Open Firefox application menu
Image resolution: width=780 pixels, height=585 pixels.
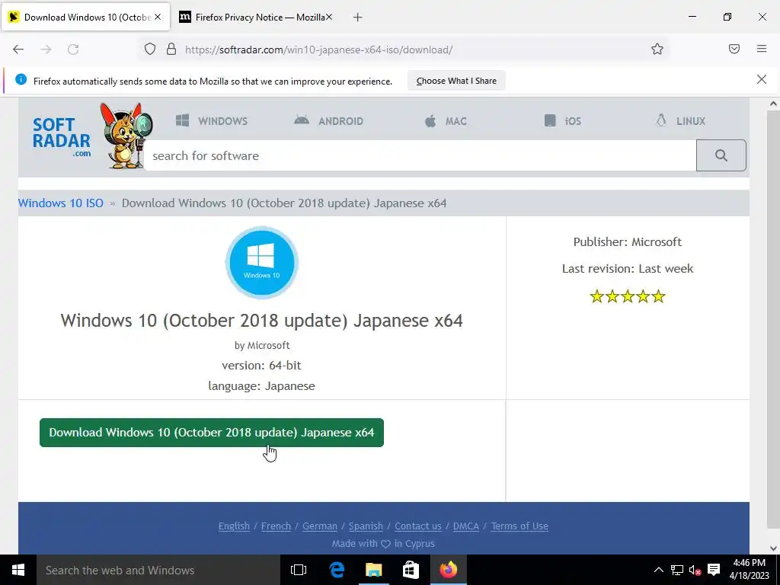point(762,49)
